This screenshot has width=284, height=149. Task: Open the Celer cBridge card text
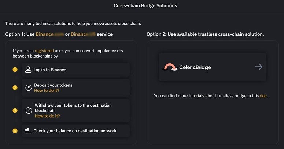[195, 67]
